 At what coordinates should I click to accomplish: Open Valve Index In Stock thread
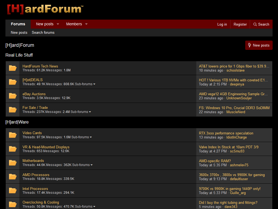pyautogui.click(x=229, y=147)
